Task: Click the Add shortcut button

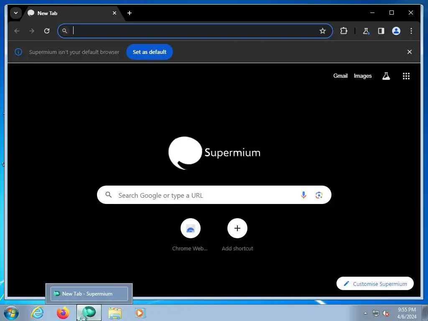Action: point(237,235)
